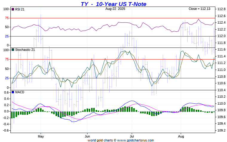The width and height of the screenshot is (227, 142).
Task: Click the 110.4 price axis value
Action: (x=221, y=90)
